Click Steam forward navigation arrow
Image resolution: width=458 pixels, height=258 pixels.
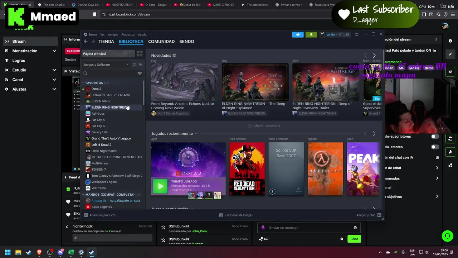93,42
